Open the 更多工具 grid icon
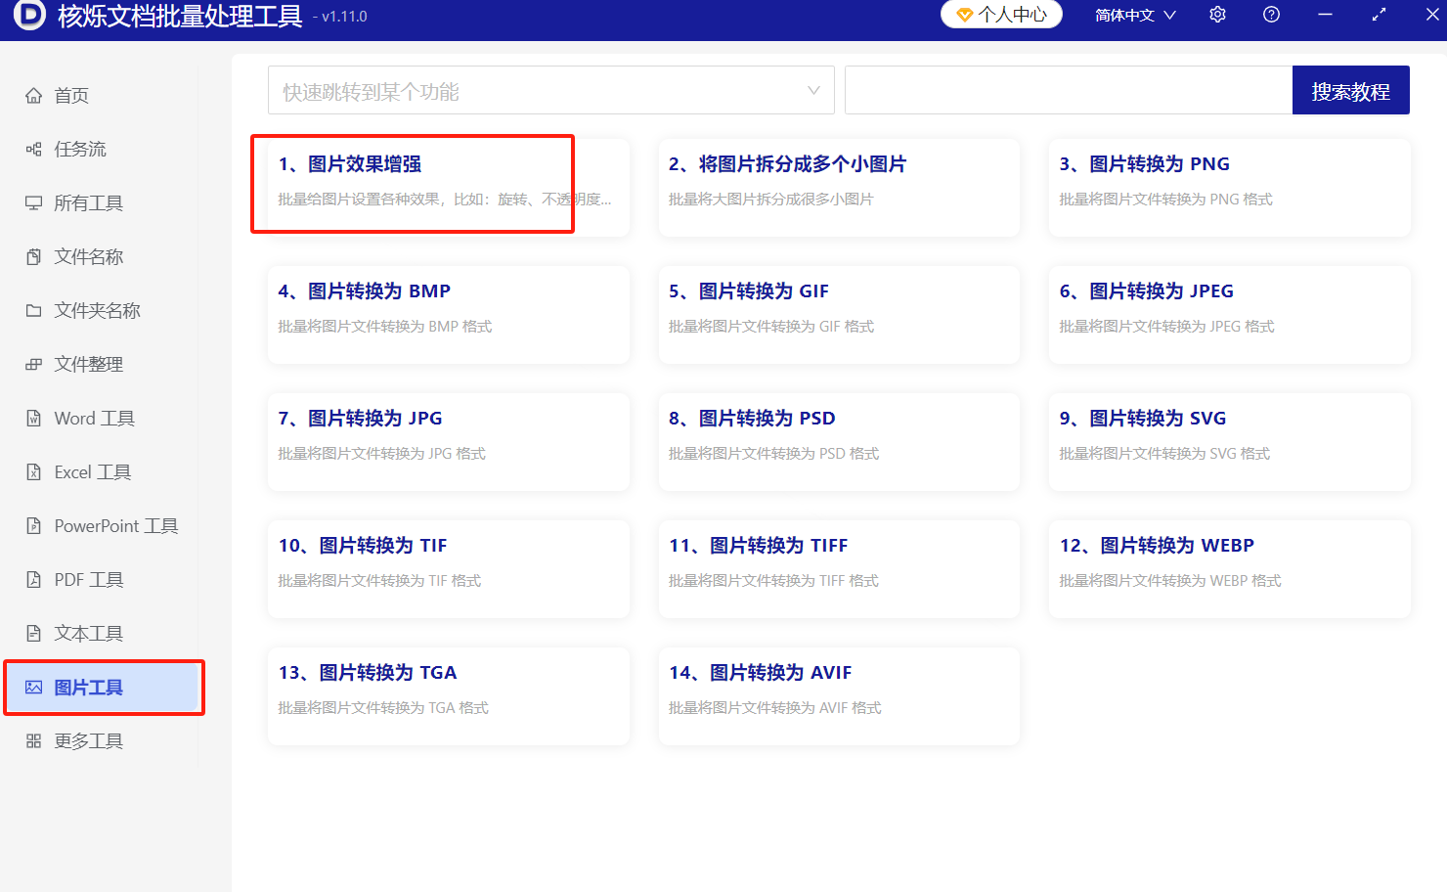The height and width of the screenshot is (892, 1447). click(33, 740)
